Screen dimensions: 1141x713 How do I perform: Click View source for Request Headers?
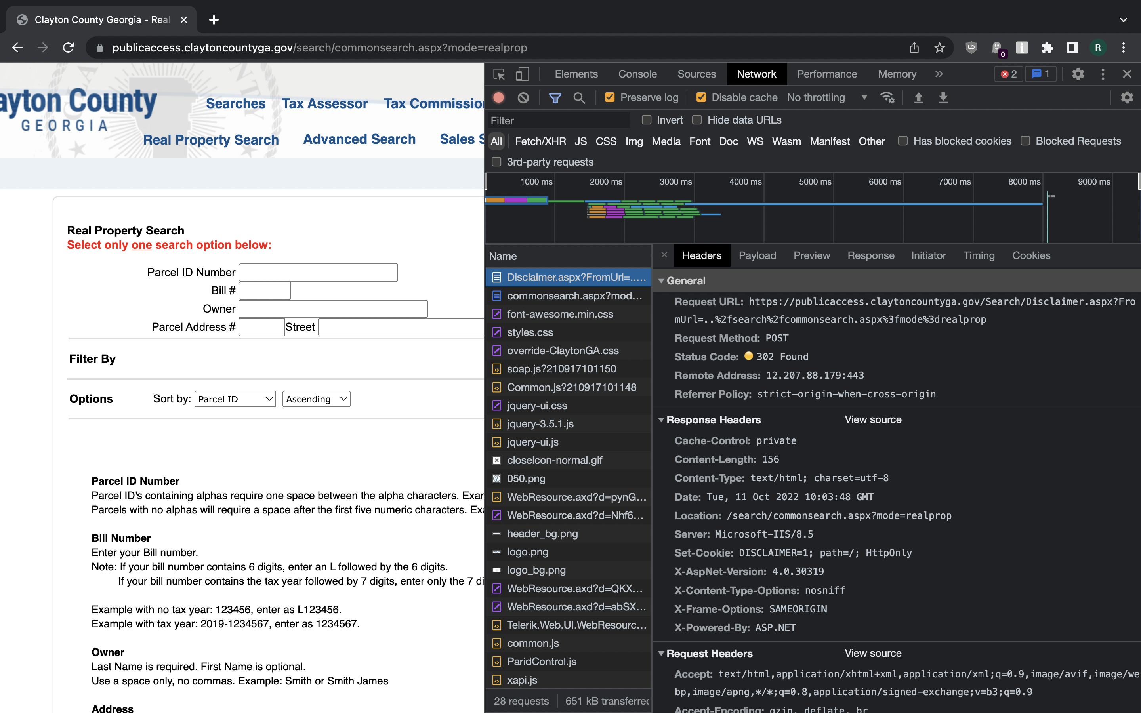tap(873, 654)
